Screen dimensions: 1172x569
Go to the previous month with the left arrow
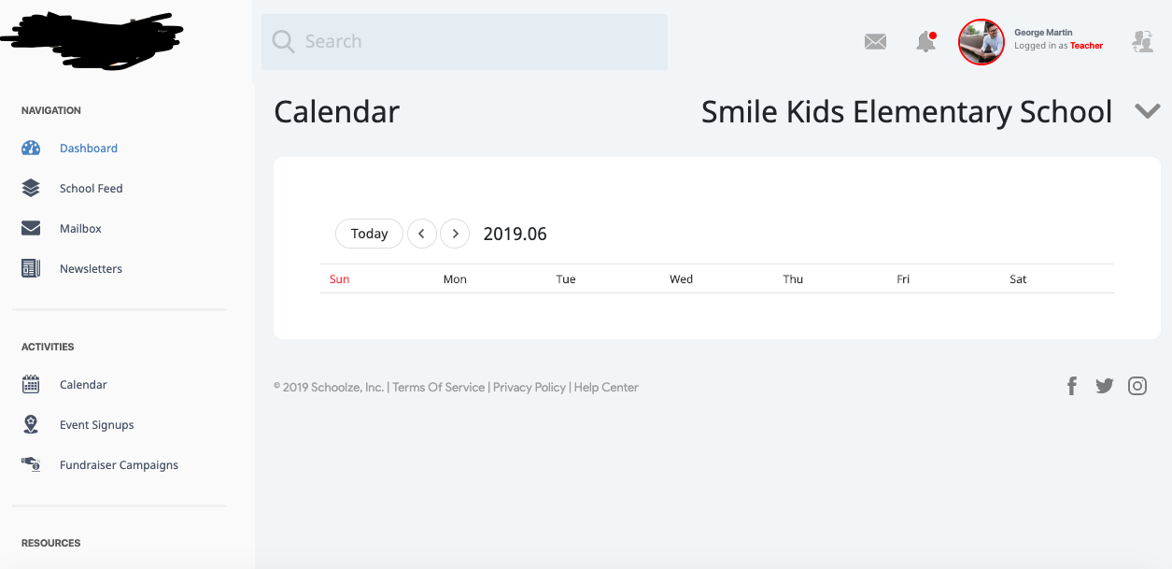pos(421,234)
